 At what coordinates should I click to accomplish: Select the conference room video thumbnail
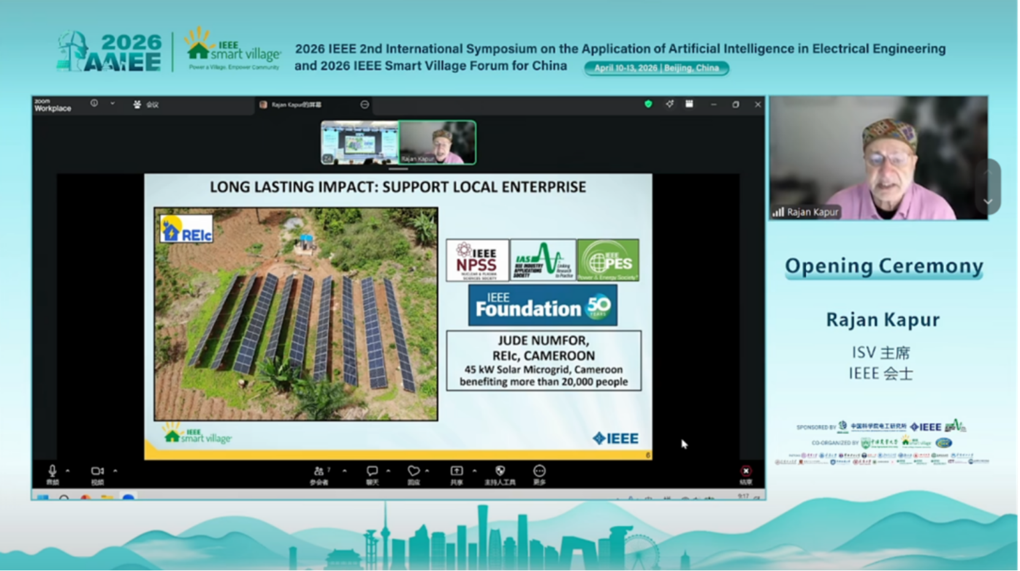pyautogui.click(x=360, y=142)
